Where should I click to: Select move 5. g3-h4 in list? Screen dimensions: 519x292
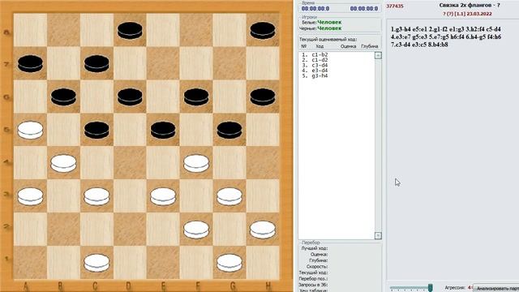(315, 75)
